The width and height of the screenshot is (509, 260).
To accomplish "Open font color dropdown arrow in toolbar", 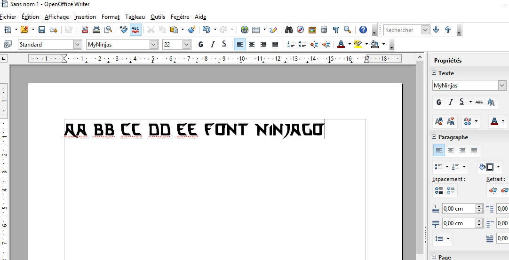I will (350, 44).
